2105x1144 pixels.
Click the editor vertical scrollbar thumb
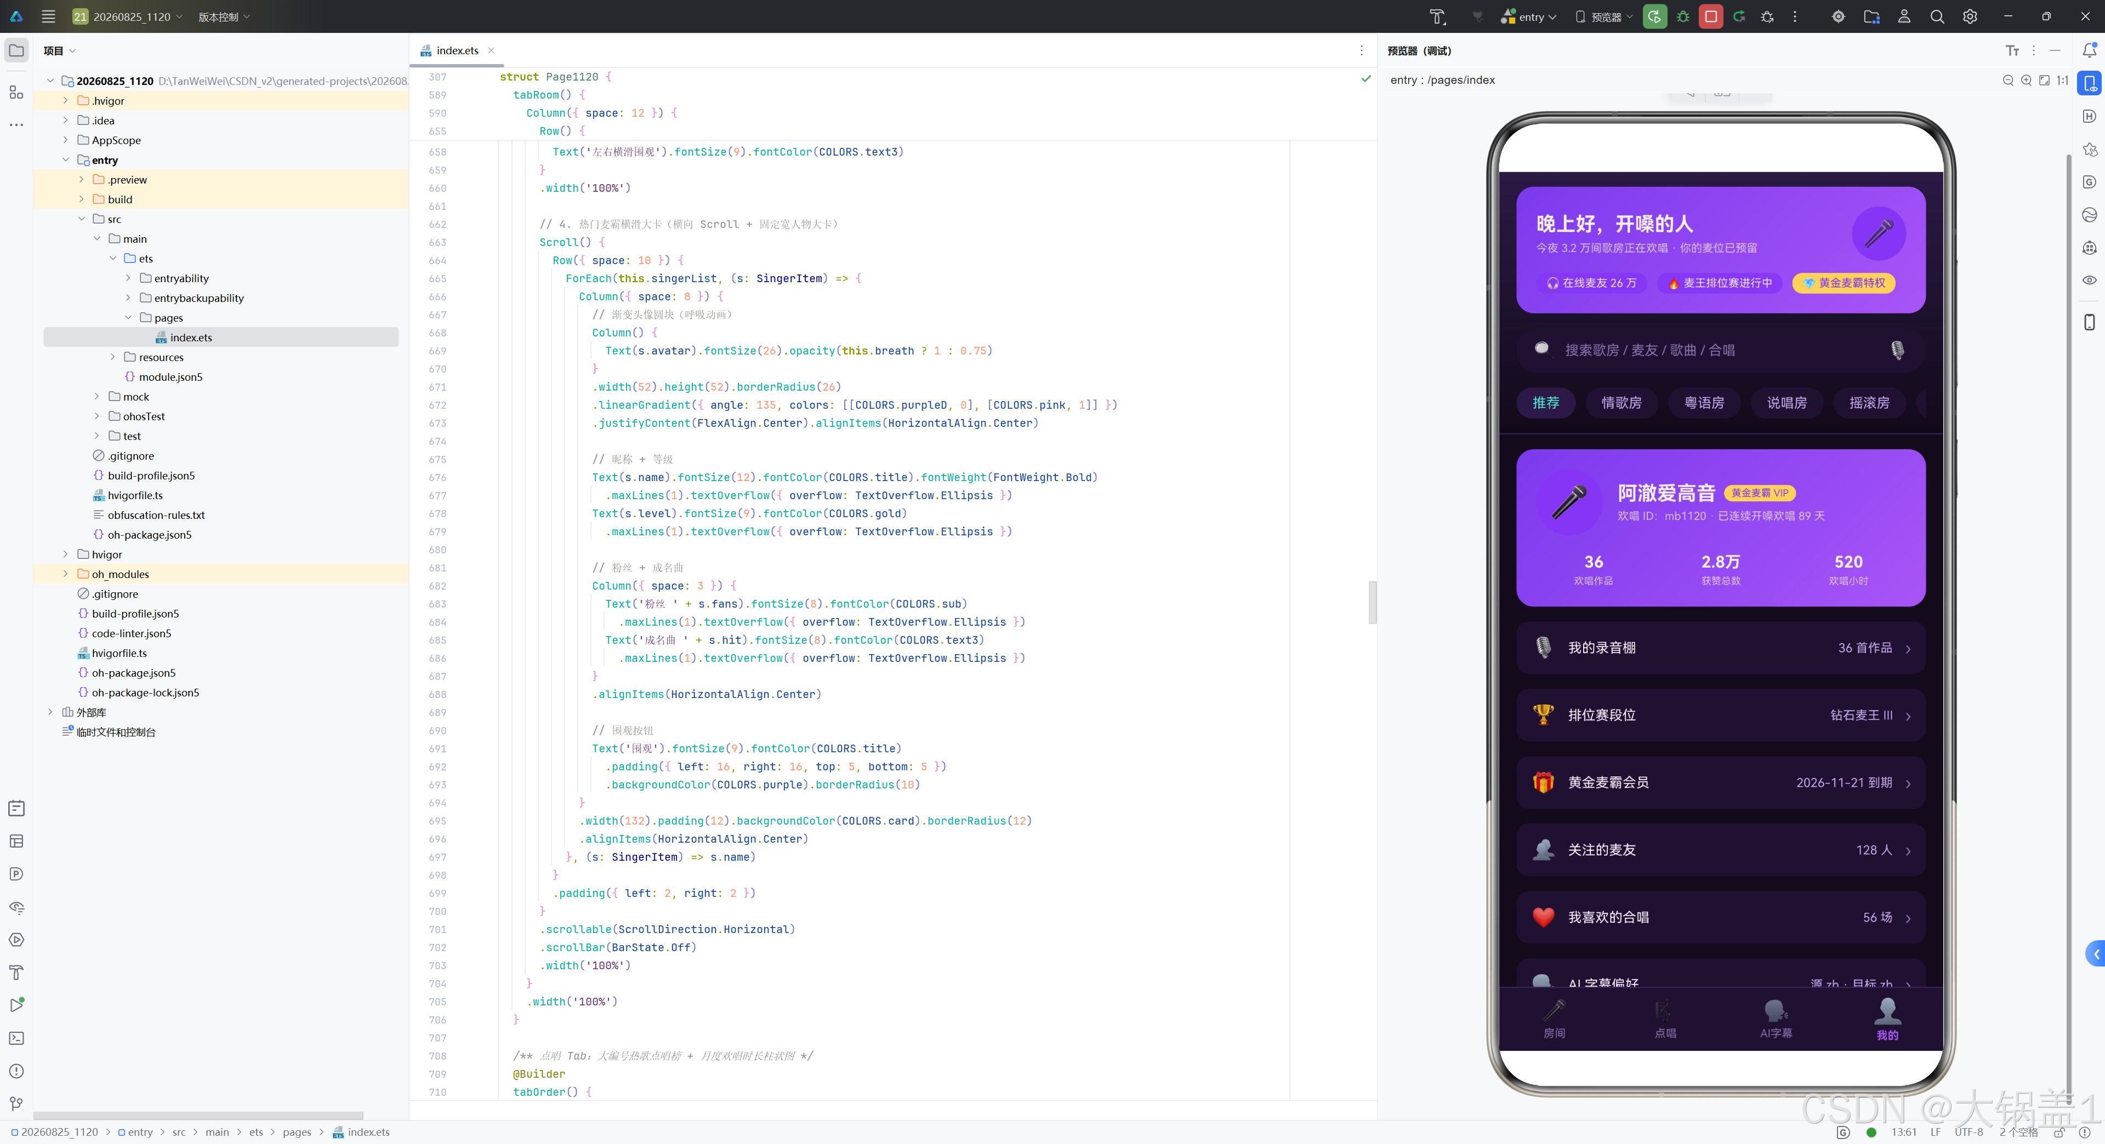pyautogui.click(x=1373, y=603)
